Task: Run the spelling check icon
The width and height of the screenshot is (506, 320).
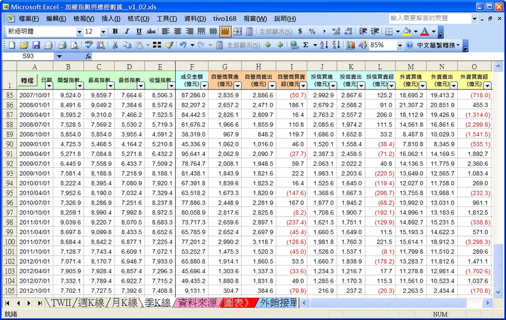Action: (x=88, y=45)
